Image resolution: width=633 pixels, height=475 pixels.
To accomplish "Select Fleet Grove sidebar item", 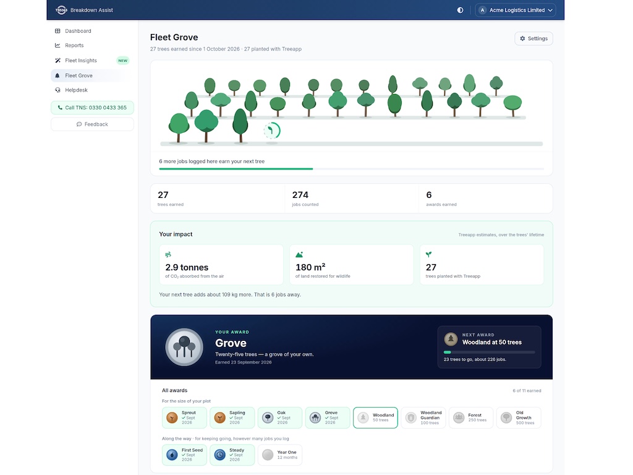I will tap(92, 75).
